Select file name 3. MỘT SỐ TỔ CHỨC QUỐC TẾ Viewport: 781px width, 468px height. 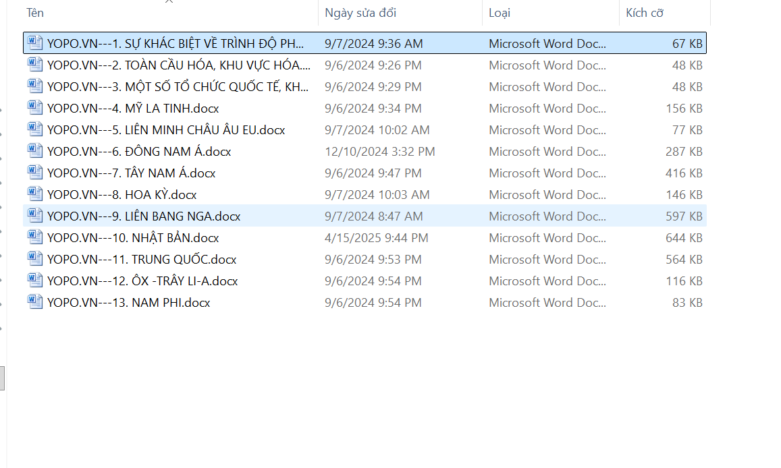click(178, 87)
